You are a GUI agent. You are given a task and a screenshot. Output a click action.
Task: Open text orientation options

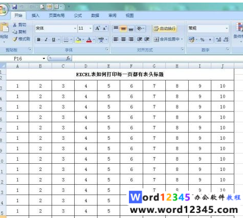[141, 28]
